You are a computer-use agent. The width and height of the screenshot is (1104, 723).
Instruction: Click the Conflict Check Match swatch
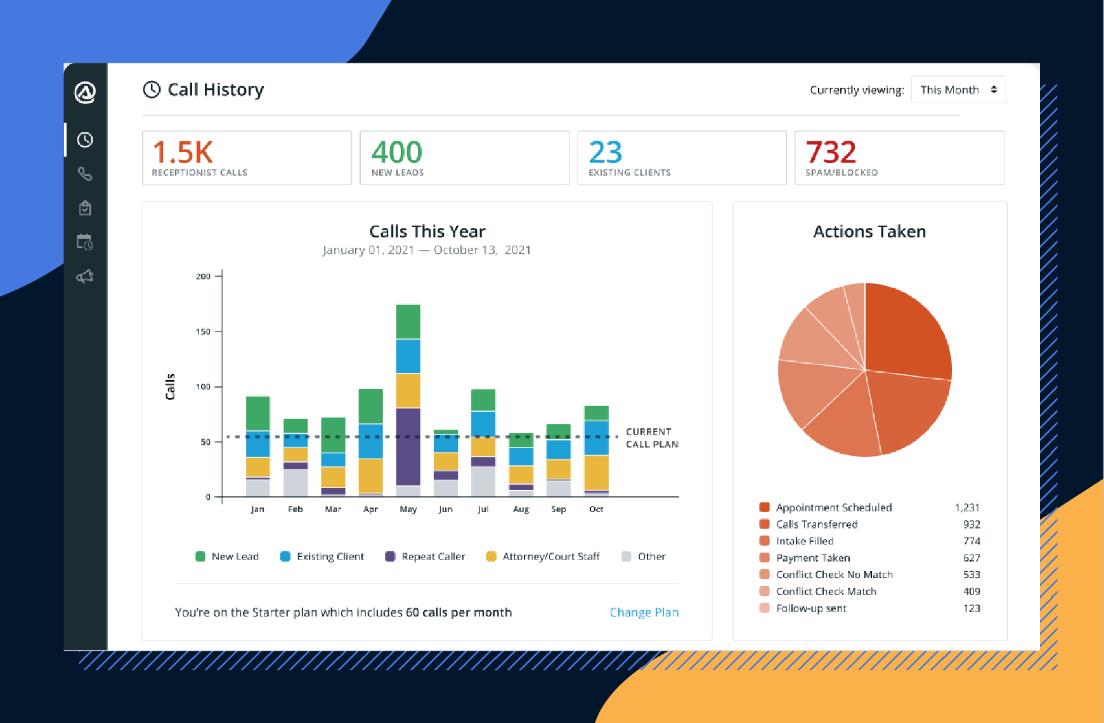pos(764,591)
